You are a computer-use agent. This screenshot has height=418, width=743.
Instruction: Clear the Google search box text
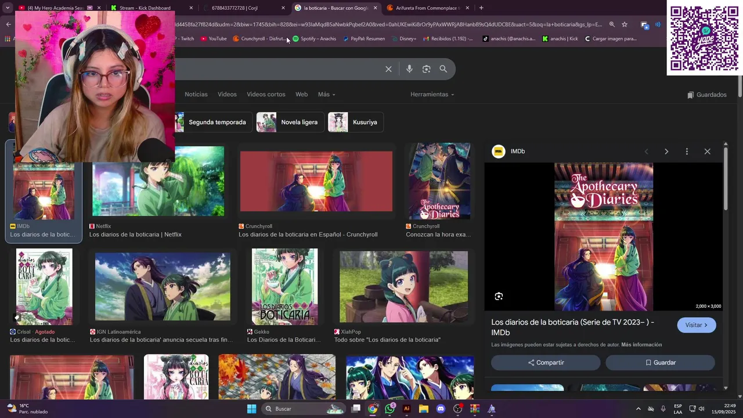[388, 69]
